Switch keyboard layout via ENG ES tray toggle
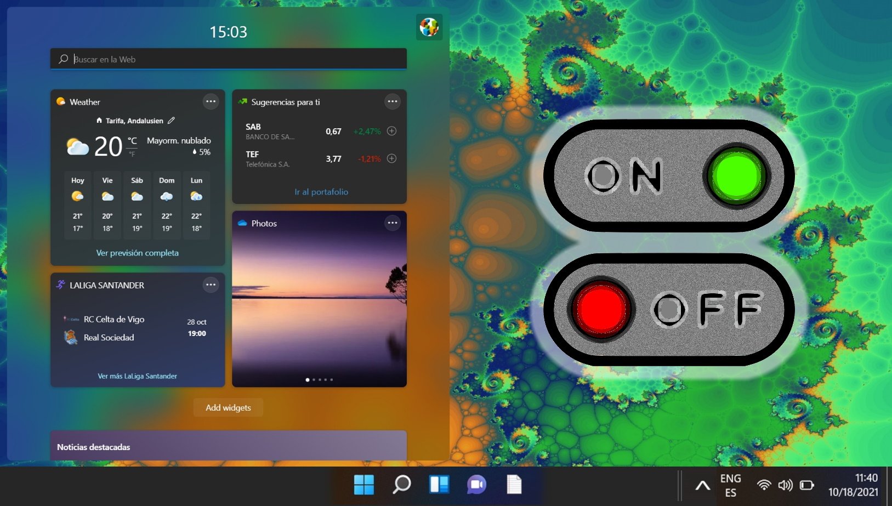Image resolution: width=892 pixels, height=506 pixels. pos(731,485)
